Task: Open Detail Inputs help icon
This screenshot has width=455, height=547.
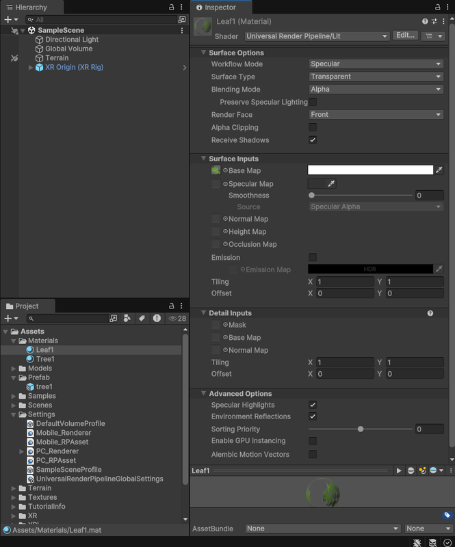Action: pyautogui.click(x=430, y=313)
